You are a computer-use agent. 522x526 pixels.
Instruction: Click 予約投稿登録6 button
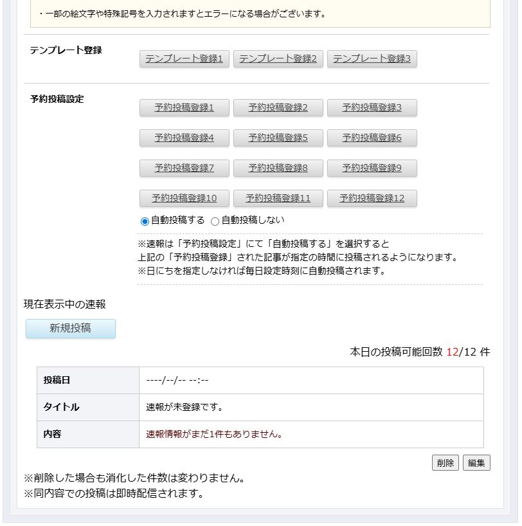(372, 138)
